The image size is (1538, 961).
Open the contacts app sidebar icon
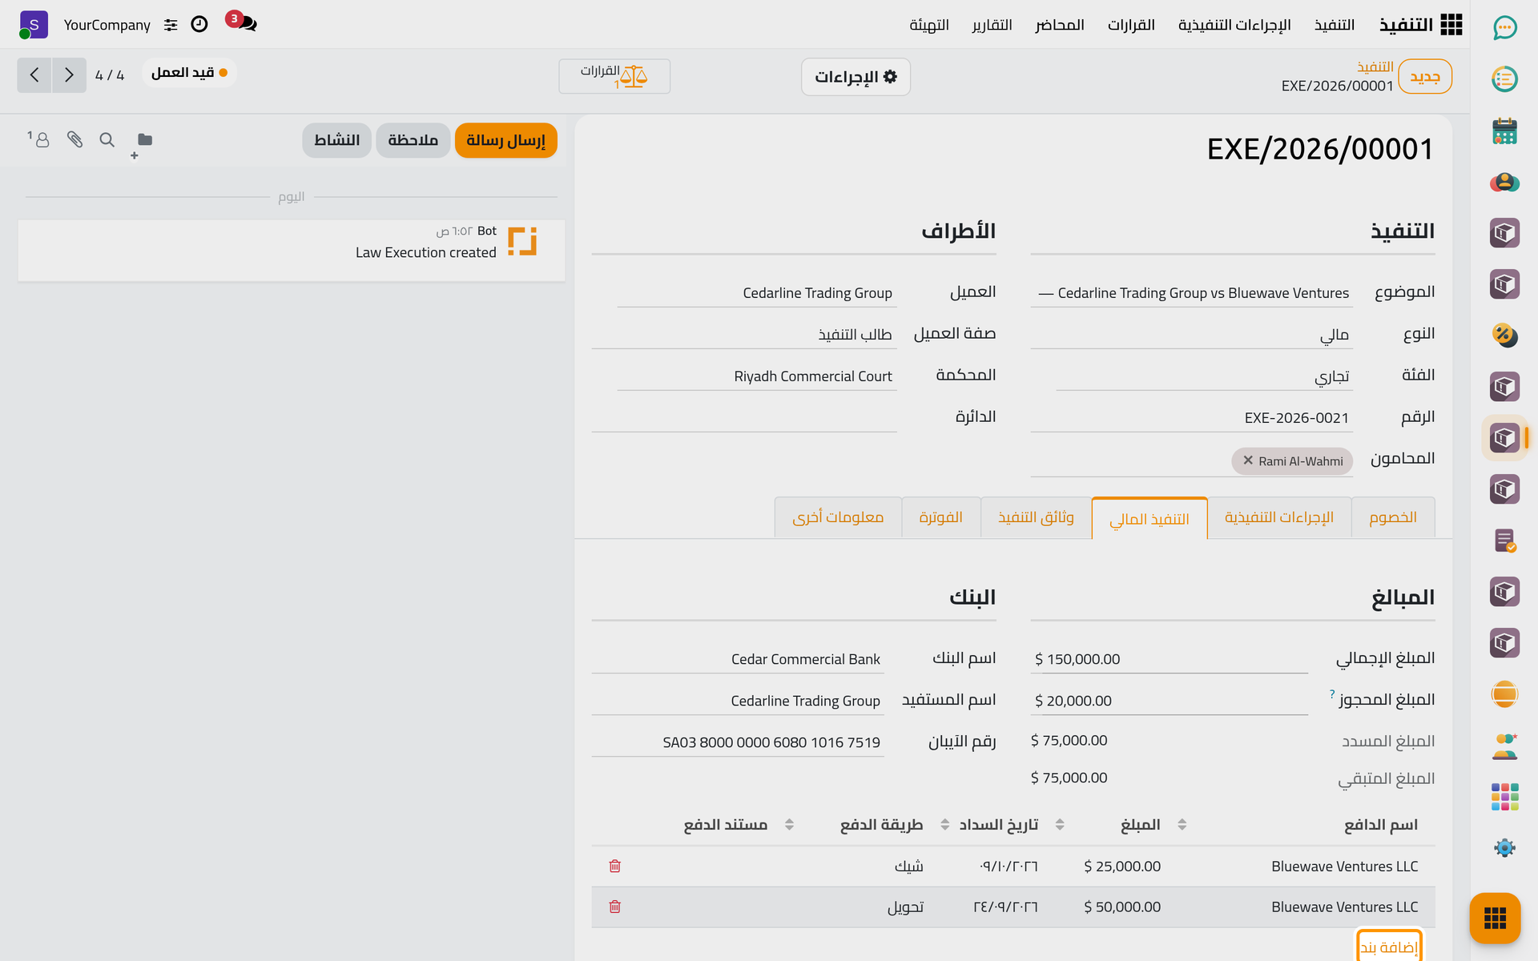coord(1504,182)
